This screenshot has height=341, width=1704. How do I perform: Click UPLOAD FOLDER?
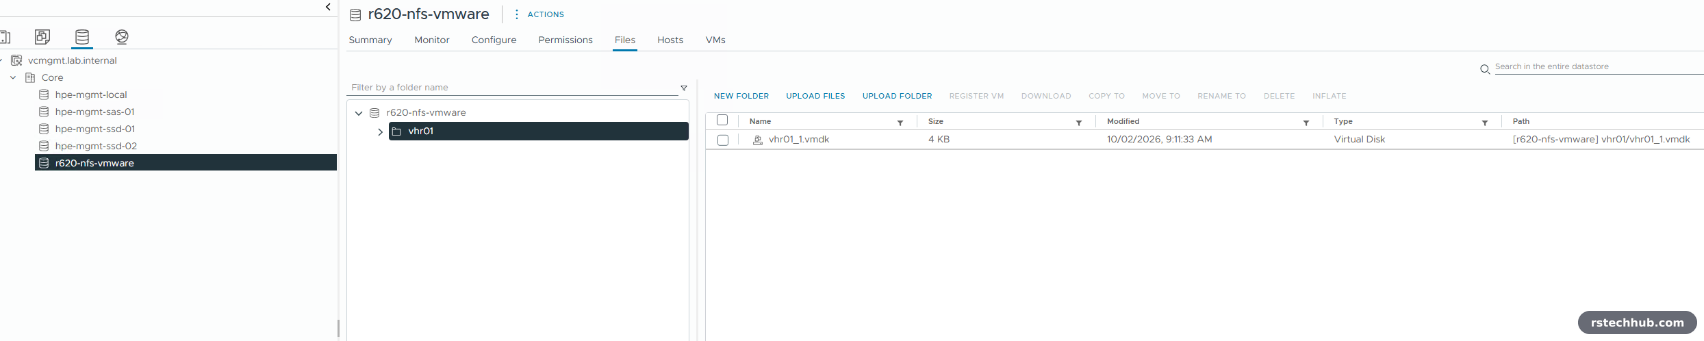pos(897,96)
